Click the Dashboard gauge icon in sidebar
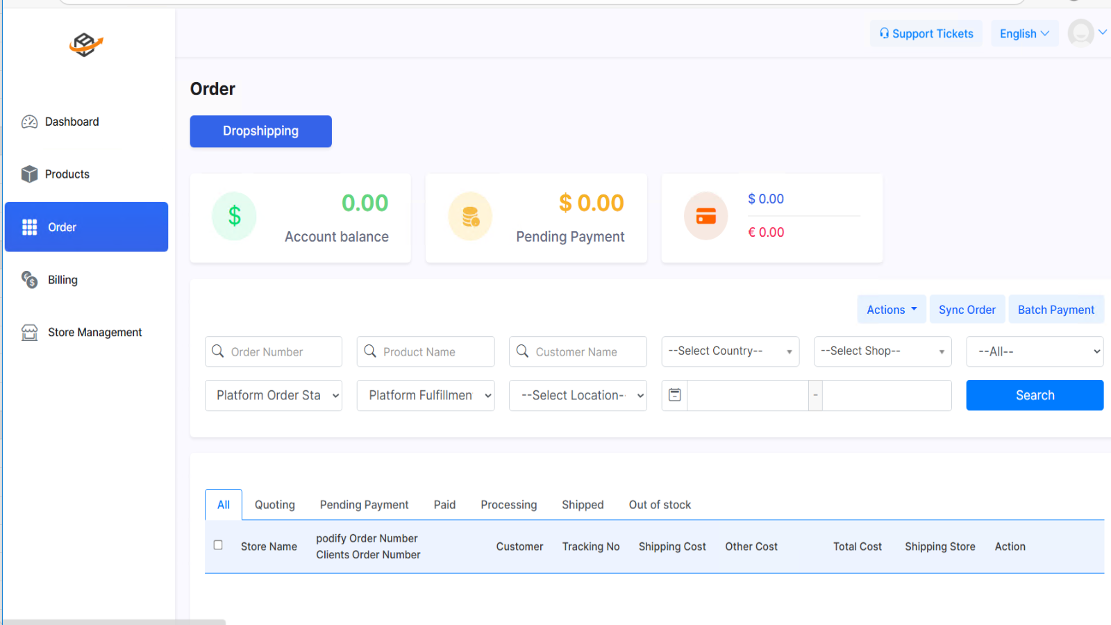The width and height of the screenshot is (1111, 625). tap(29, 122)
